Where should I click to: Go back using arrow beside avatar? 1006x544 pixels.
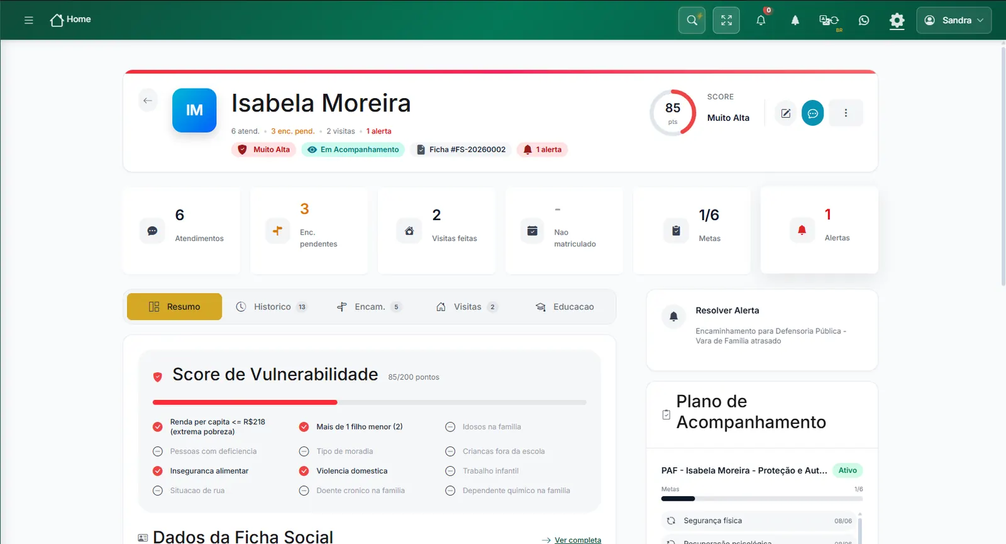148,100
